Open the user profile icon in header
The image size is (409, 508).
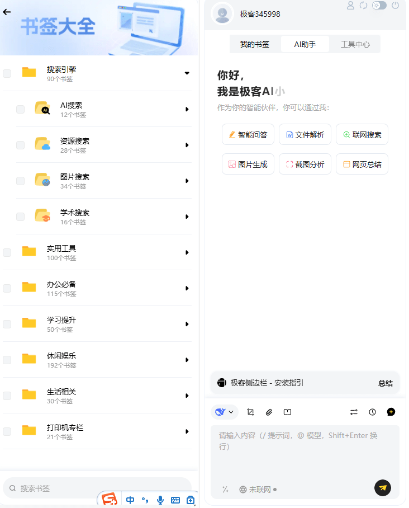(350, 5)
